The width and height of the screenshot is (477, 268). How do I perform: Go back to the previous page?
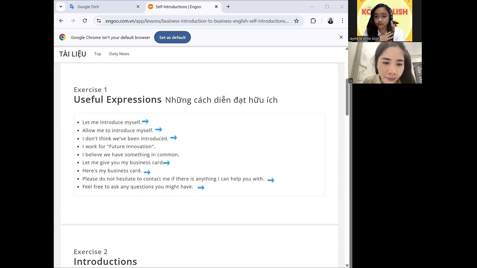[61, 21]
